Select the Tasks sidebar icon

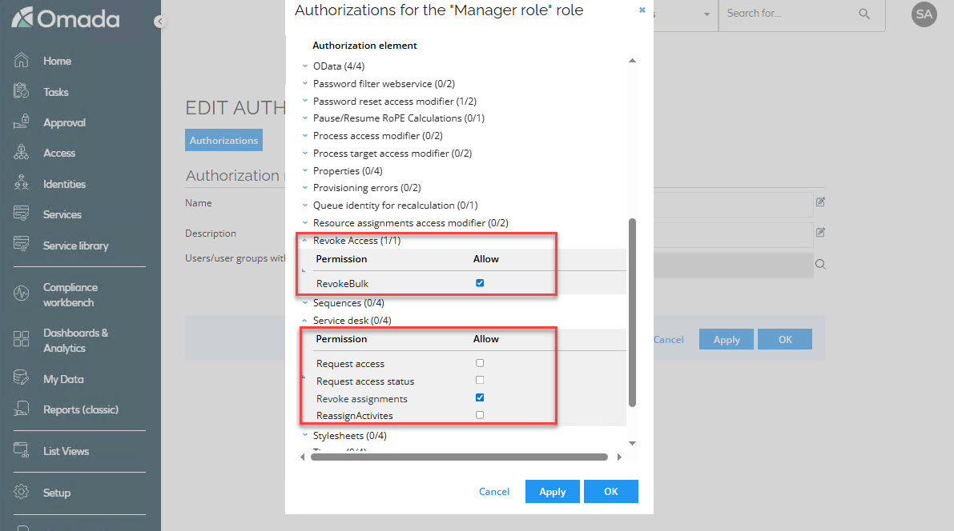pyautogui.click(x=54, y=91)
